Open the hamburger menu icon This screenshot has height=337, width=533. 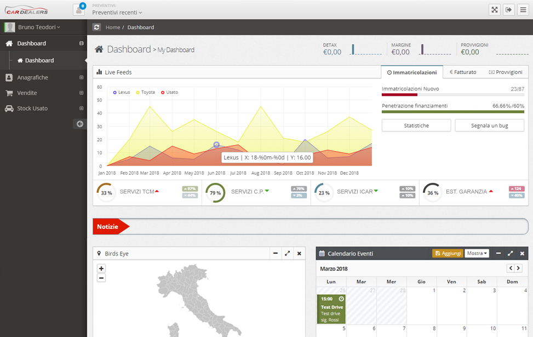[x=523, y=9]
